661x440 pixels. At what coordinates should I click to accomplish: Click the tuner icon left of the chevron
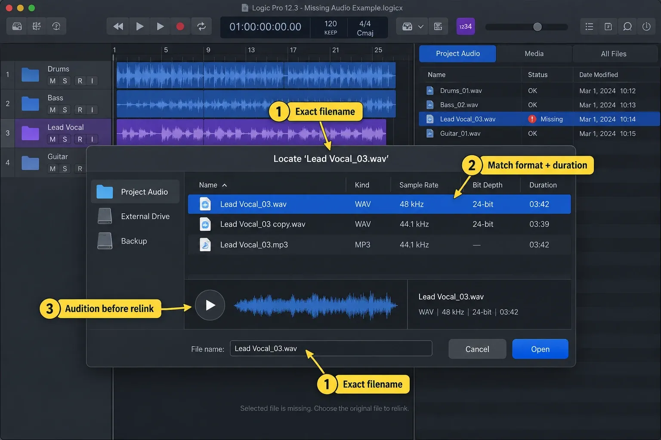[407, 27]
